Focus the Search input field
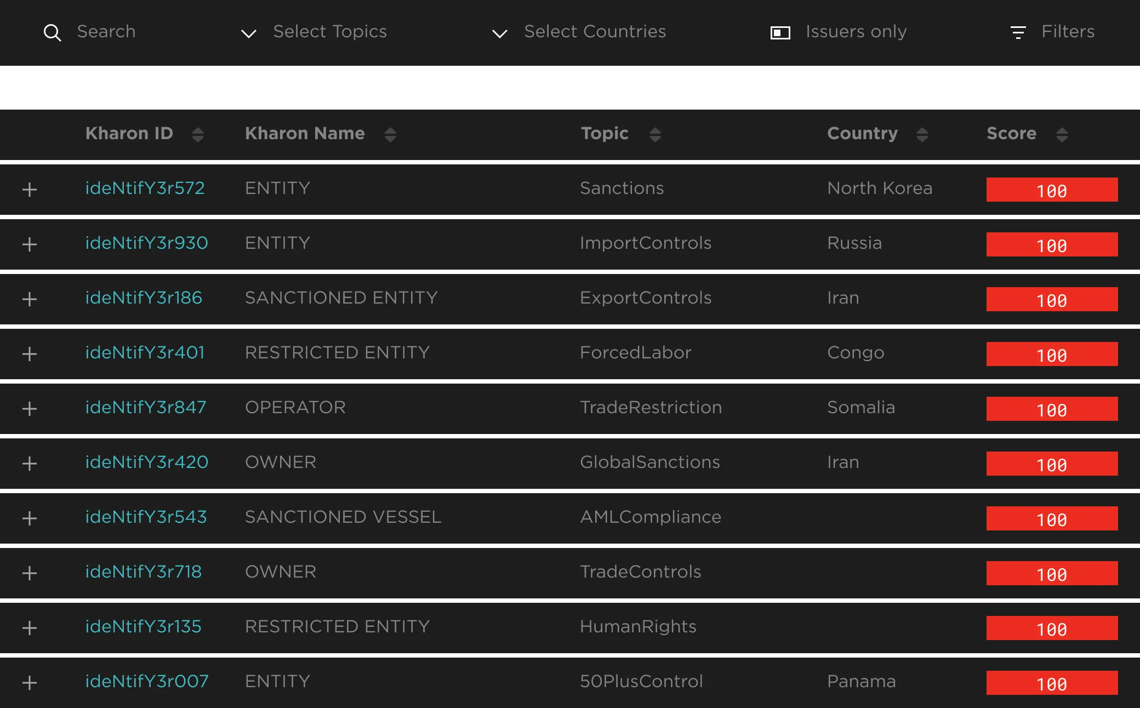The width and height of the screenshot is (1140, 708). 106,32
